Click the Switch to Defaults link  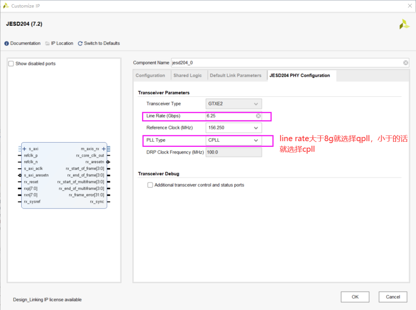[x=102, y=43]
